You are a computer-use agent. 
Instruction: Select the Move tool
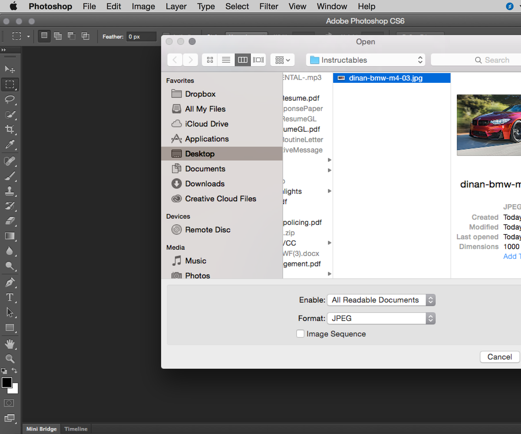pos(10,69)
